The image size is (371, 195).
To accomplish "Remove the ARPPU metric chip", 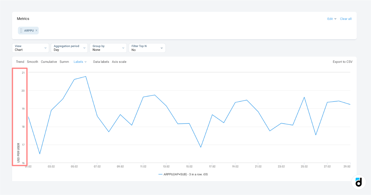I will 36,30.
